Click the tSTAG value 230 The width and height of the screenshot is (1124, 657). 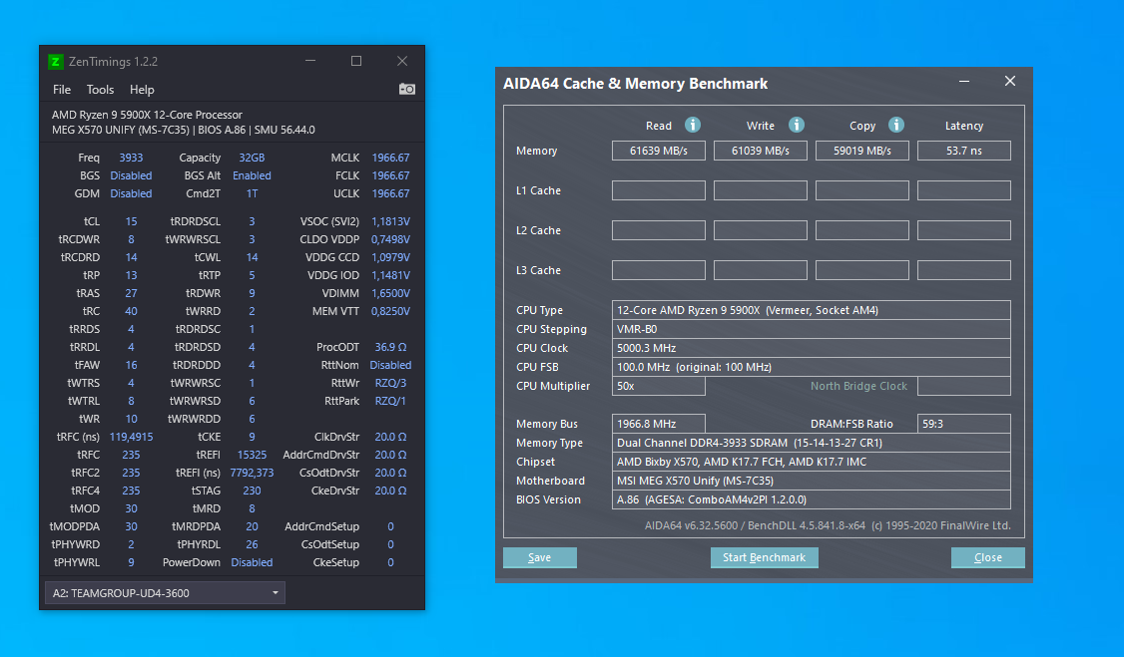(252, 491)
